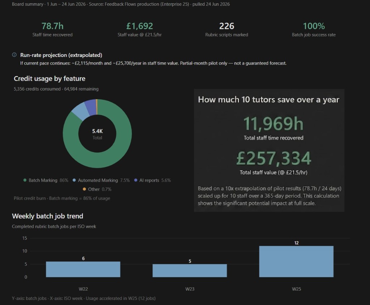The image size is (370, 305).
Task: Click the Batch Marking green legend dot
Action: click(25, 180)
